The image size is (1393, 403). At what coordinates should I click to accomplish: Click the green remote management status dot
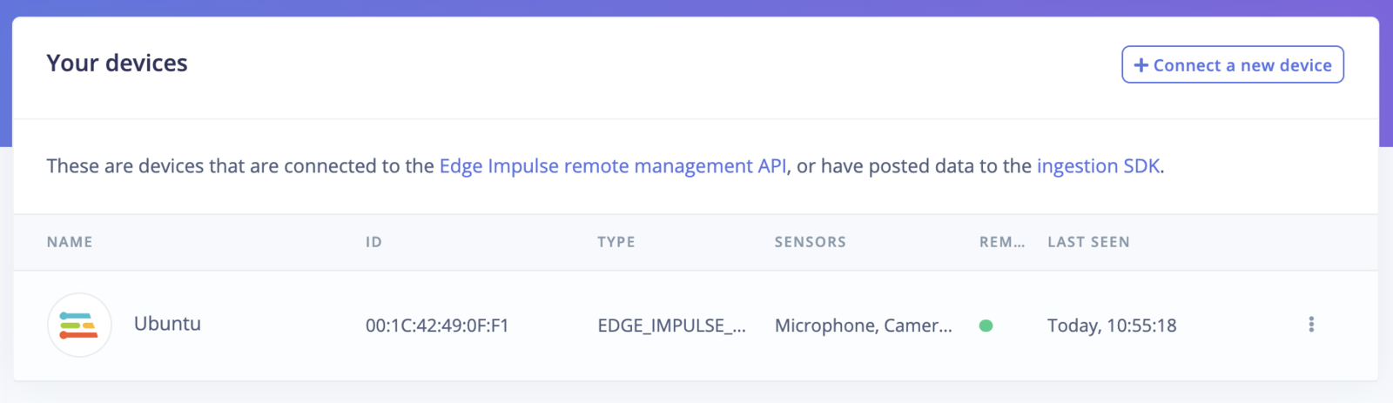pyautogui.click(x=986, y=326)
